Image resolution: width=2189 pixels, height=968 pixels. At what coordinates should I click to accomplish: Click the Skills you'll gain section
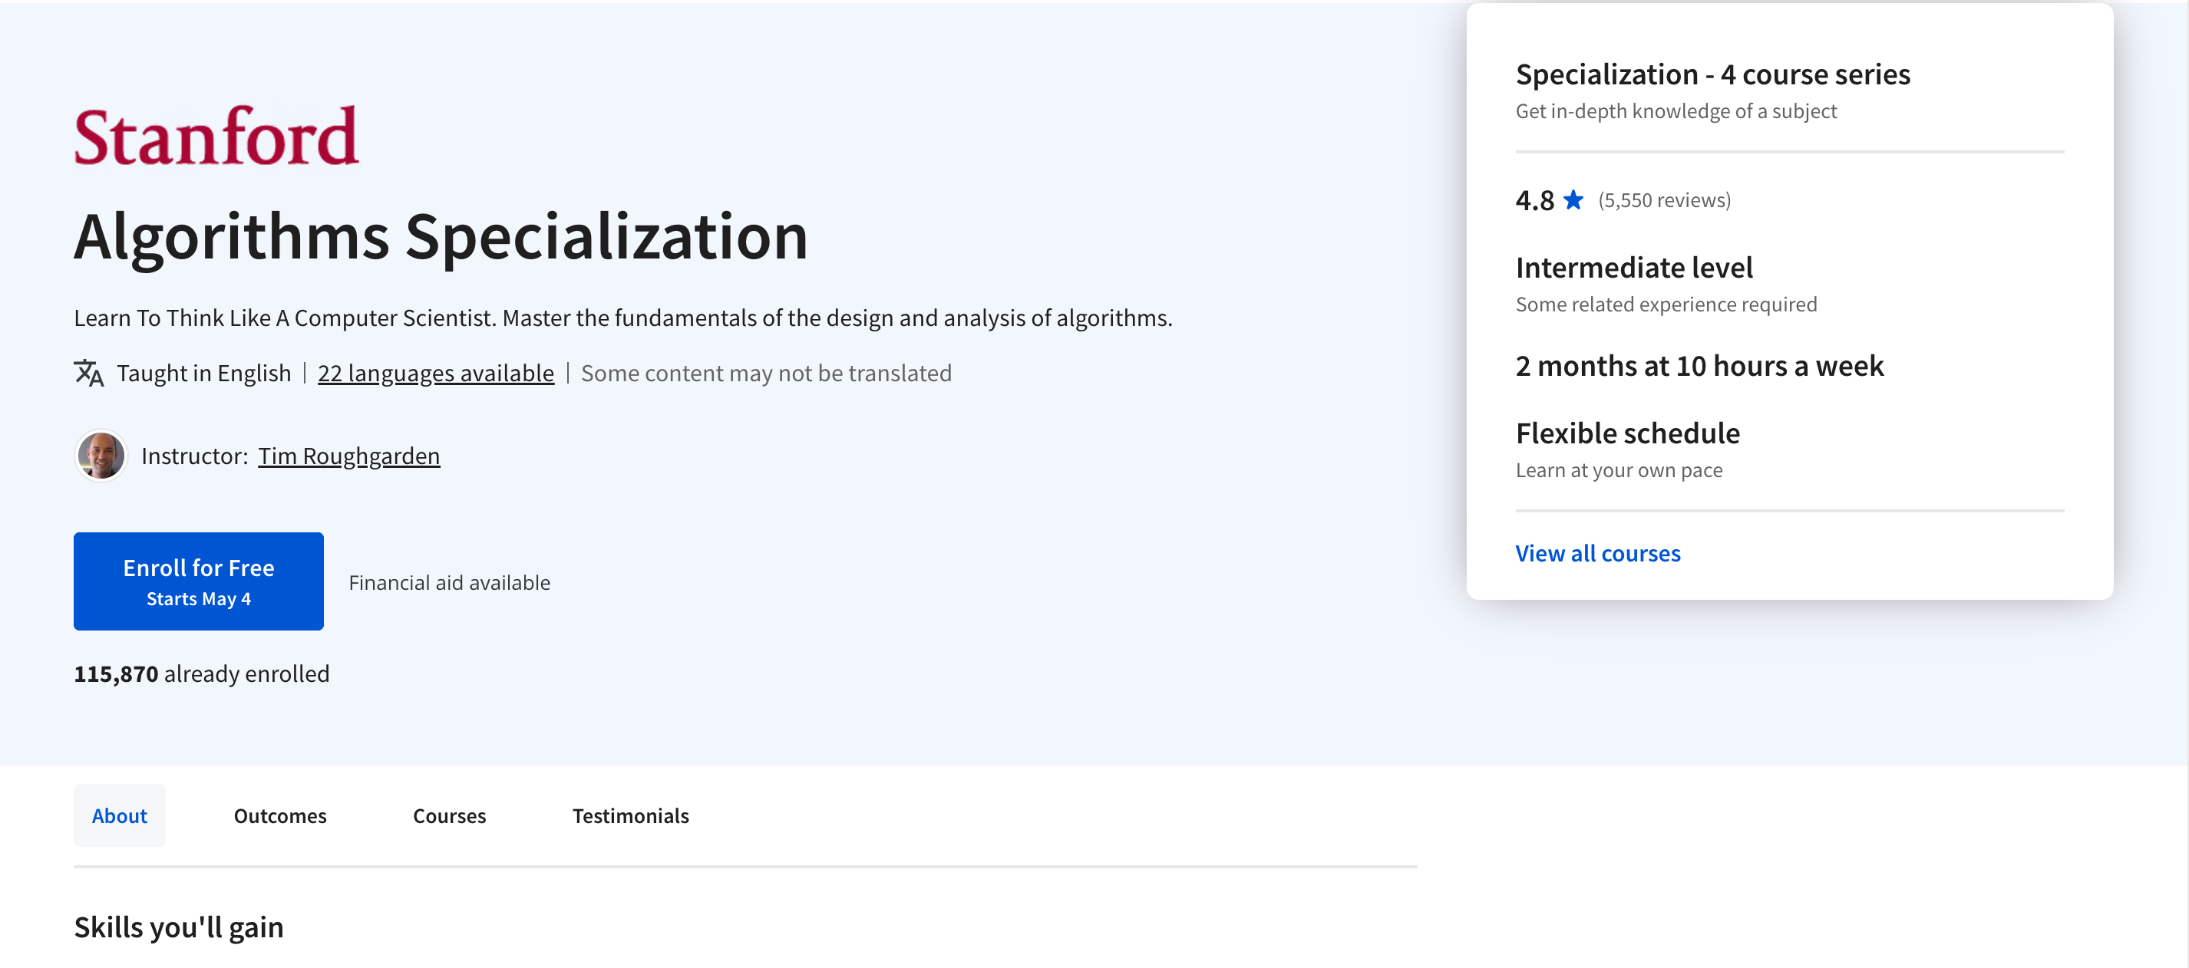[179, 925]
